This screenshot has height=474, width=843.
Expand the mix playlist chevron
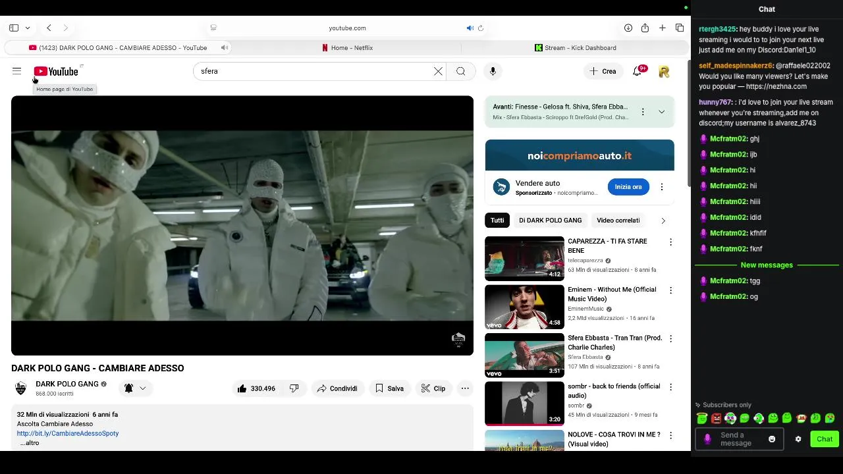tap(661, 112)
